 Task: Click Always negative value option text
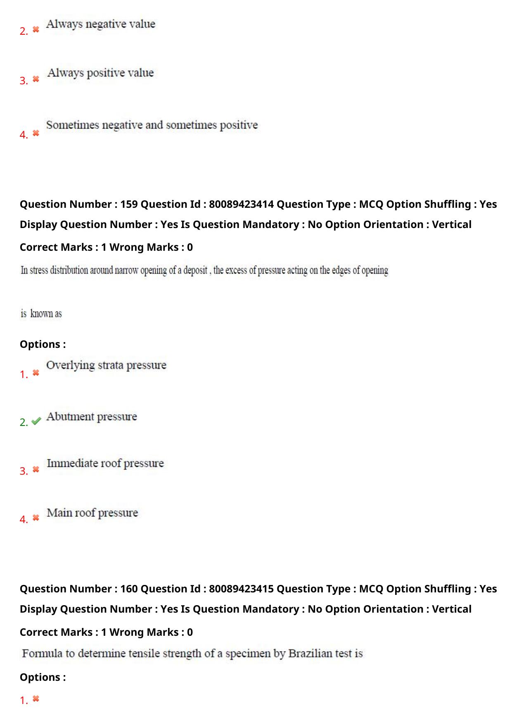coord(101,24)
